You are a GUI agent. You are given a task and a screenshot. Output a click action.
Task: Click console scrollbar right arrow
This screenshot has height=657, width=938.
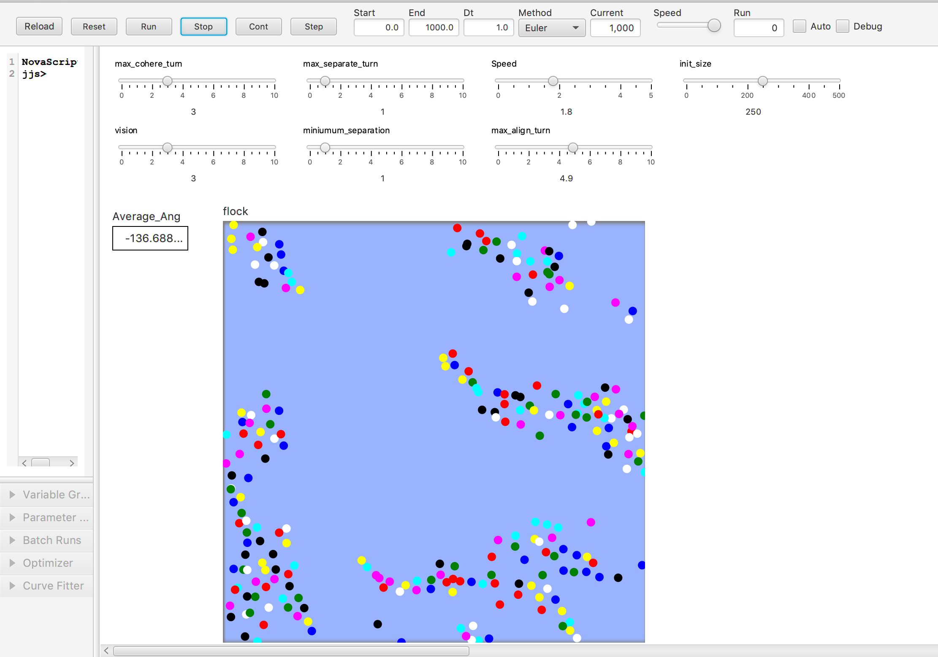72,463
